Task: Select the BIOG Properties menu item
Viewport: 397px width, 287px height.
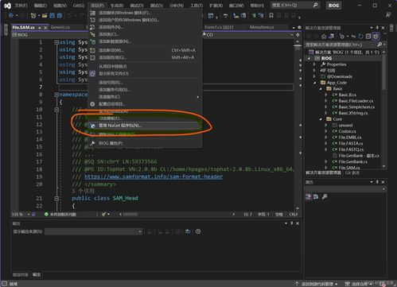Action: tap(145, 143)
